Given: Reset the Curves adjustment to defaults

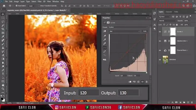Looking at the screenshot, I should [x=138, y=82].
